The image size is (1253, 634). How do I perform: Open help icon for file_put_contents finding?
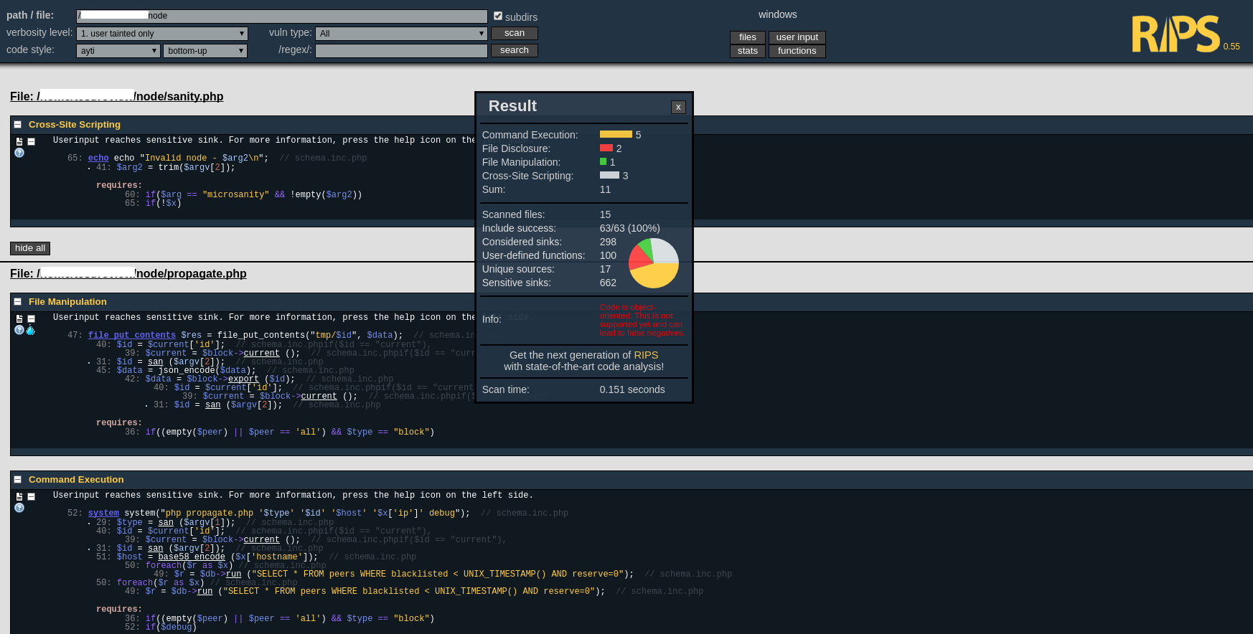[19, 330]
